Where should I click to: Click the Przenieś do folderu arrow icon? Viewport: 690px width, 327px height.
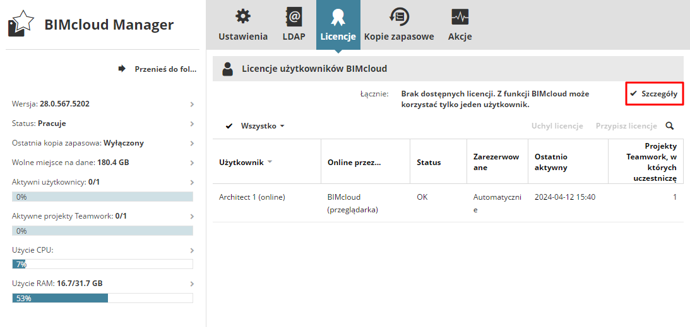point(122,69)
